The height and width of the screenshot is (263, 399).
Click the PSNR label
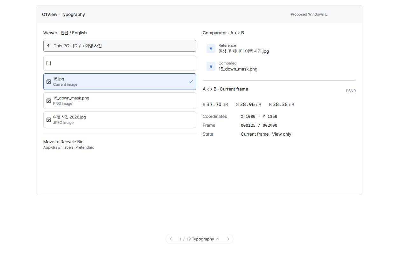click(351, 91)
